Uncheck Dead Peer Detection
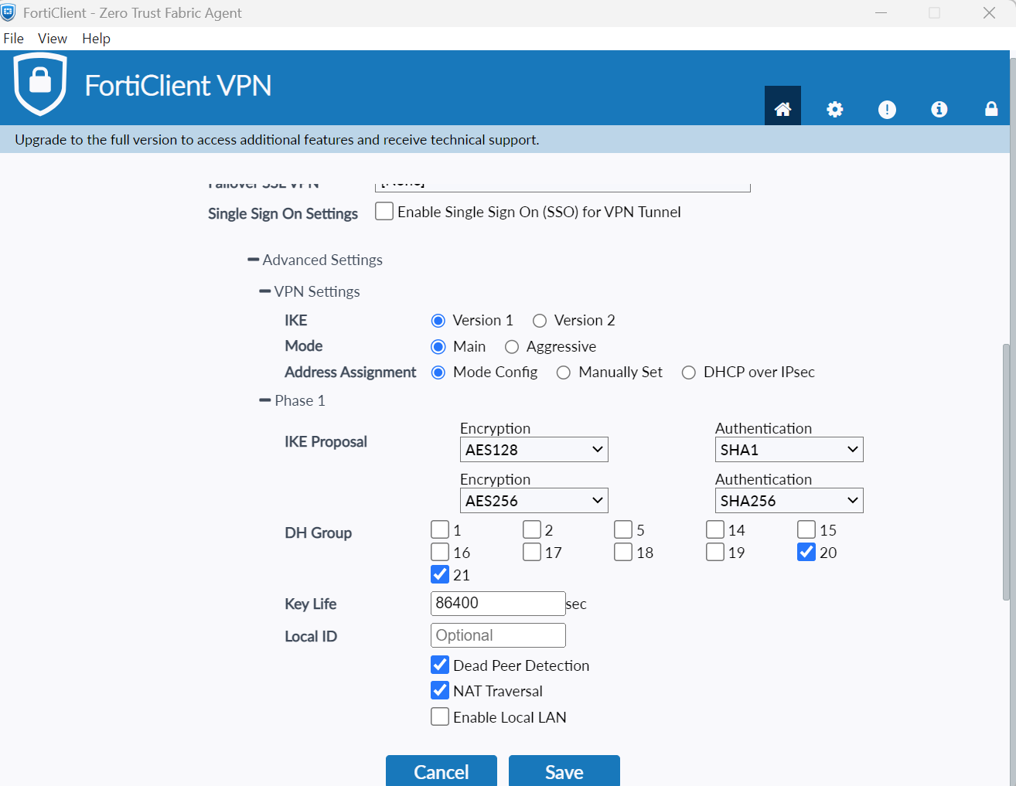The height and width of the screenshot is (786, 1016). click(440, 665)
